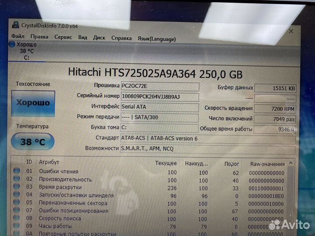Click status circle of Ошибки чтения row
The image size is (315, 236).
(x=17, y=170)
